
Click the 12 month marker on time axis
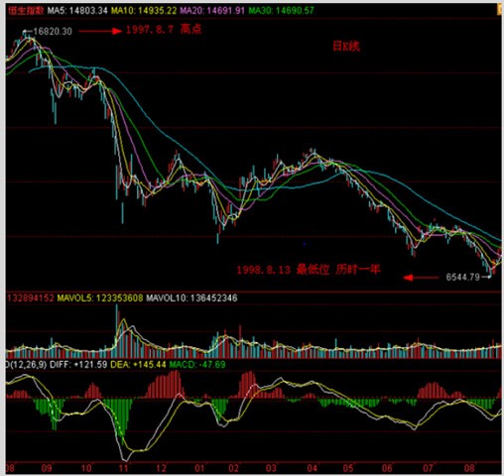click(x=161, y=468)
